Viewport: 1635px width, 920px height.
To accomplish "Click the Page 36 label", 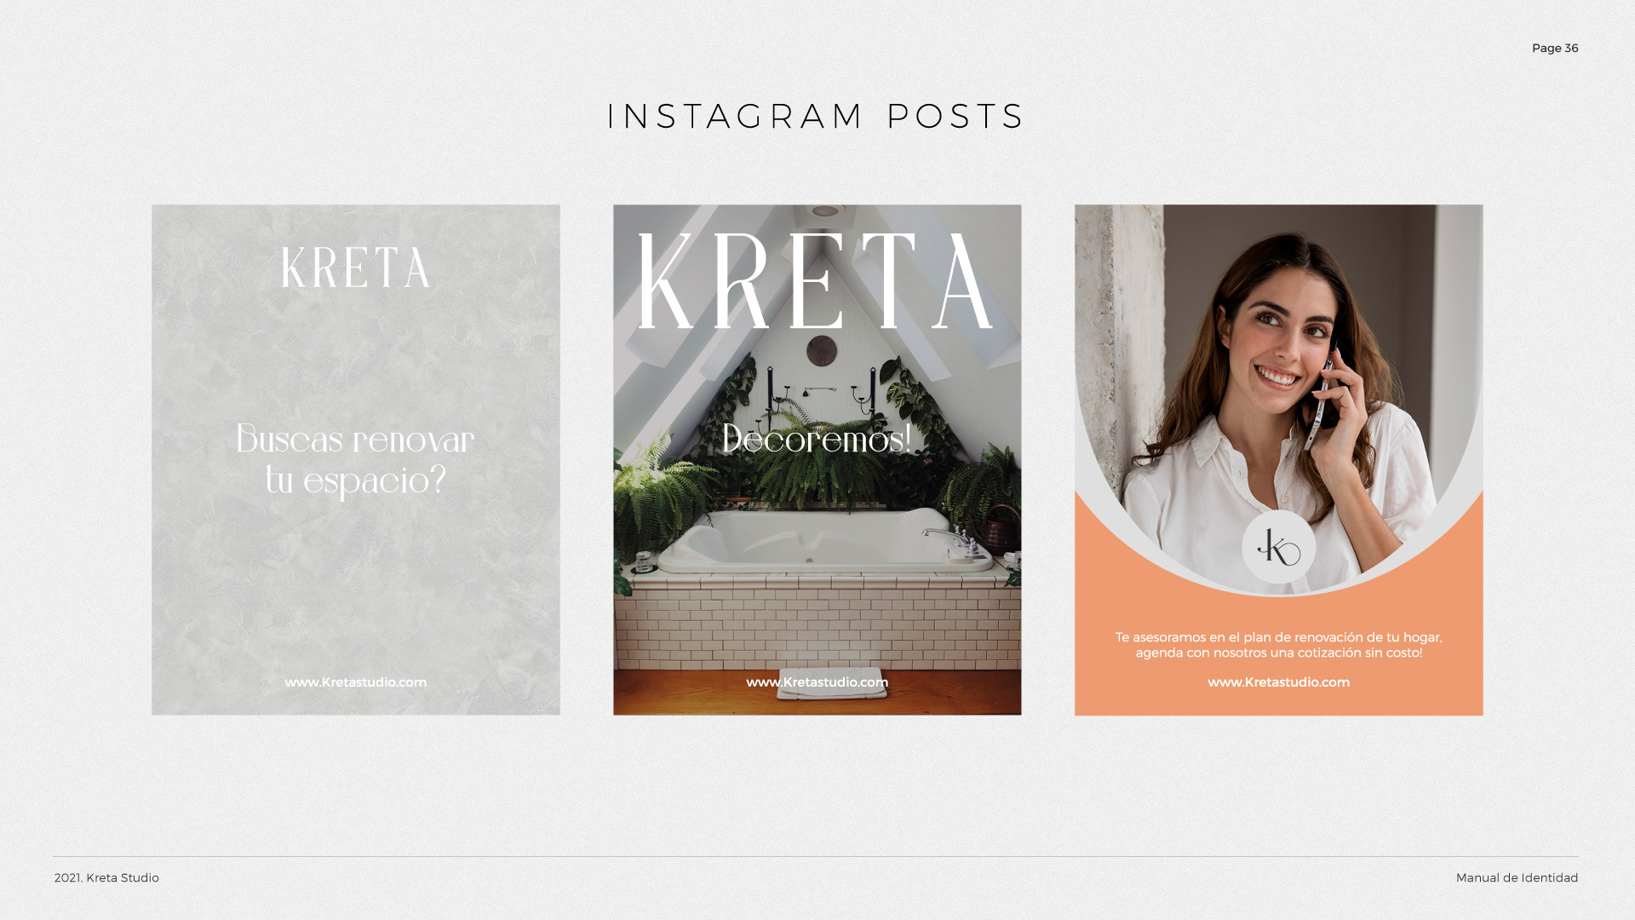I will pyautogui.click(x=1555, y=49).
